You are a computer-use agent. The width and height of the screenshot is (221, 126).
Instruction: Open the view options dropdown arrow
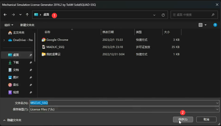205,25
